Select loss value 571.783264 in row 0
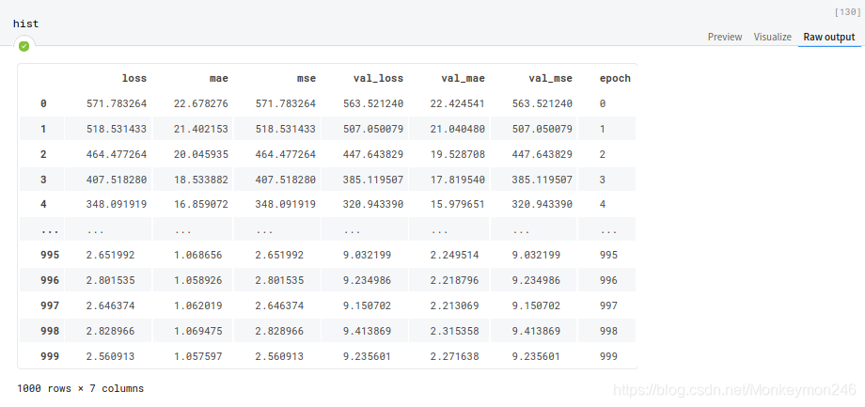Image resolution: width=865 pixels, height=407 pixels. coord(117,103)
